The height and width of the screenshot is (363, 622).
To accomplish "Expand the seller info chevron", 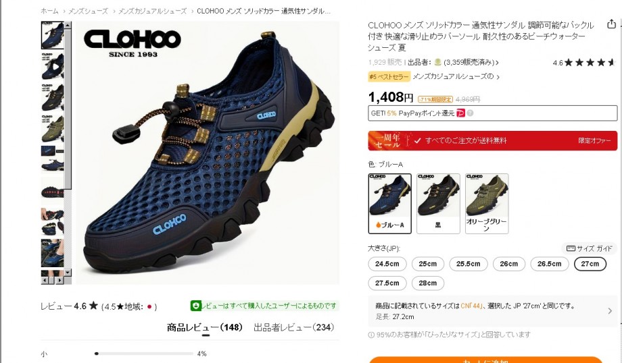I will click(498, 63).
